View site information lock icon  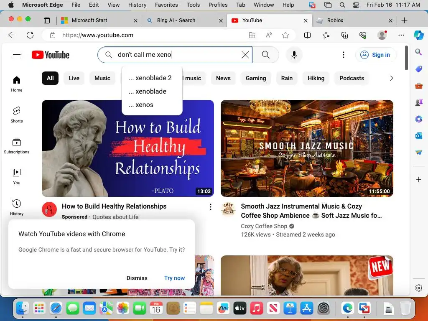click(53, 35)
